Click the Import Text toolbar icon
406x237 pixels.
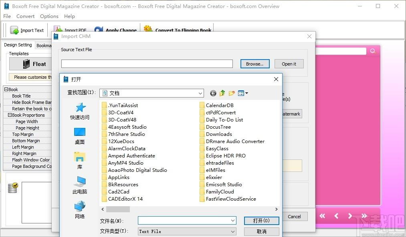click(14, 30)
